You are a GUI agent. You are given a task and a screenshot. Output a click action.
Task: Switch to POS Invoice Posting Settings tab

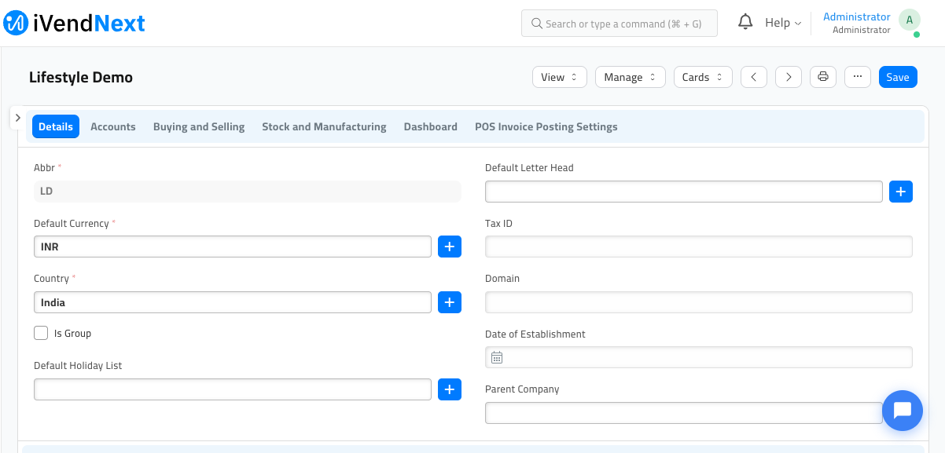(x=546, y=126)
